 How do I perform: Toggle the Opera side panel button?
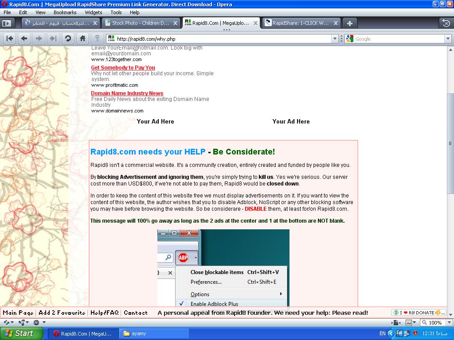tap(6, 23)
